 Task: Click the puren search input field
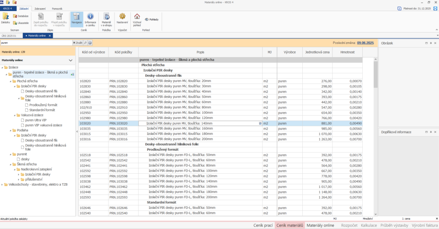tap(36, 43)
